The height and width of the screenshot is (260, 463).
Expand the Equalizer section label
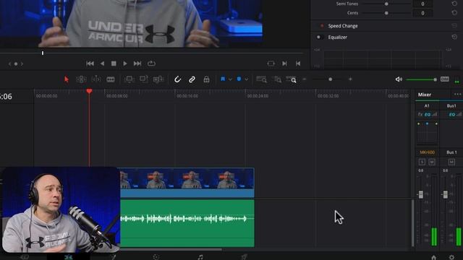pyautogui.click(x=338, y=37)
